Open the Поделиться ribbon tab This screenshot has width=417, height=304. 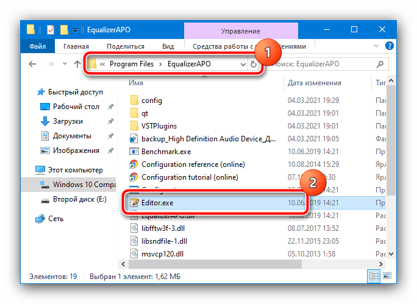(126, 46)
